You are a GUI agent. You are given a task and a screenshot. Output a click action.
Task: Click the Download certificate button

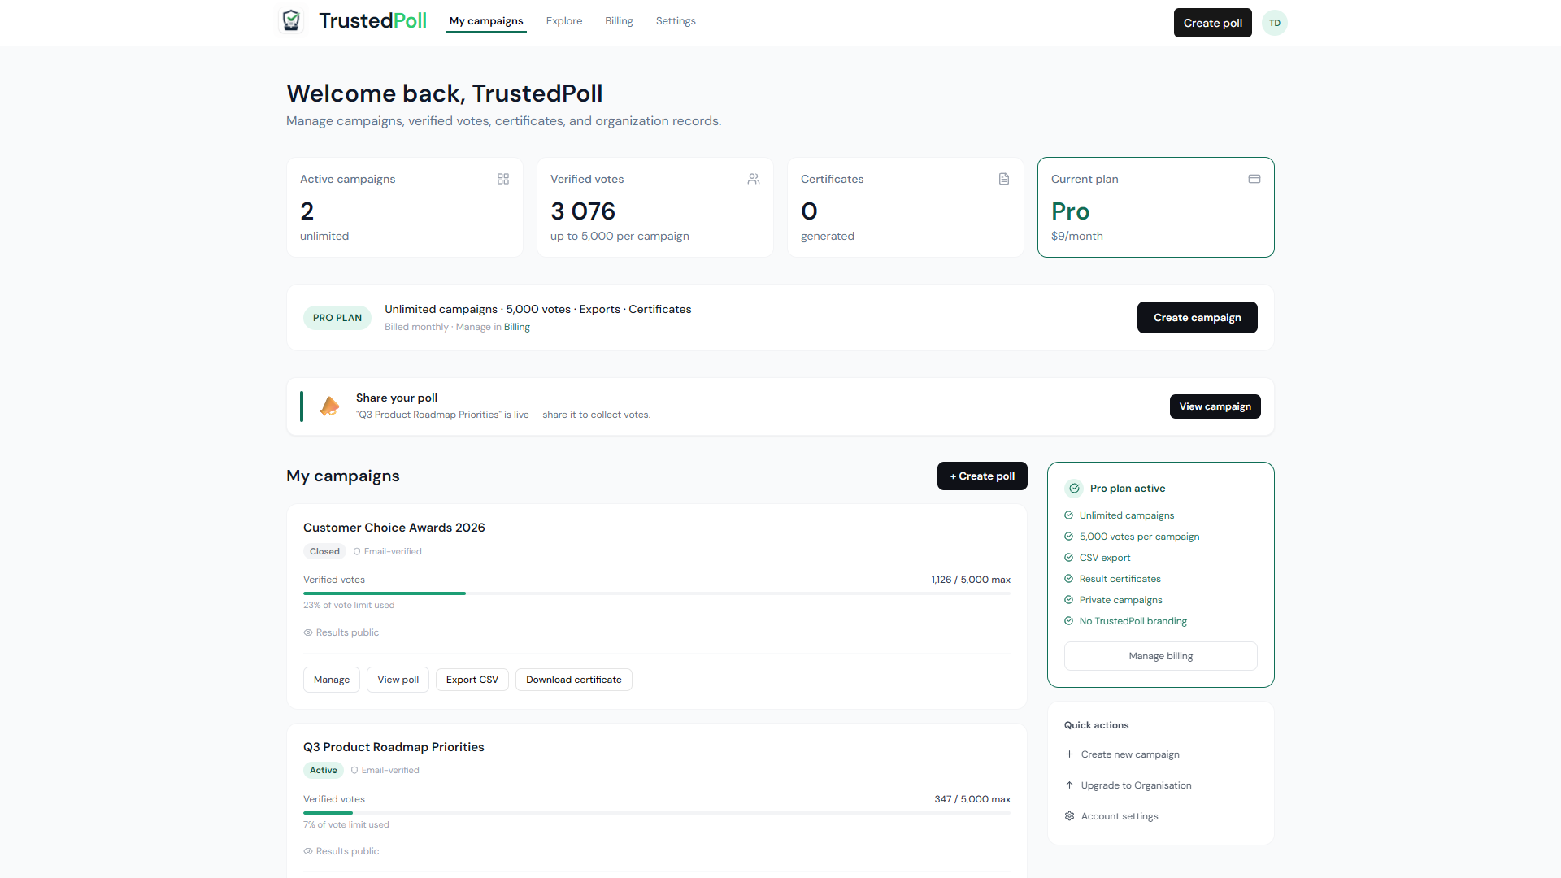tap(574, 680)
